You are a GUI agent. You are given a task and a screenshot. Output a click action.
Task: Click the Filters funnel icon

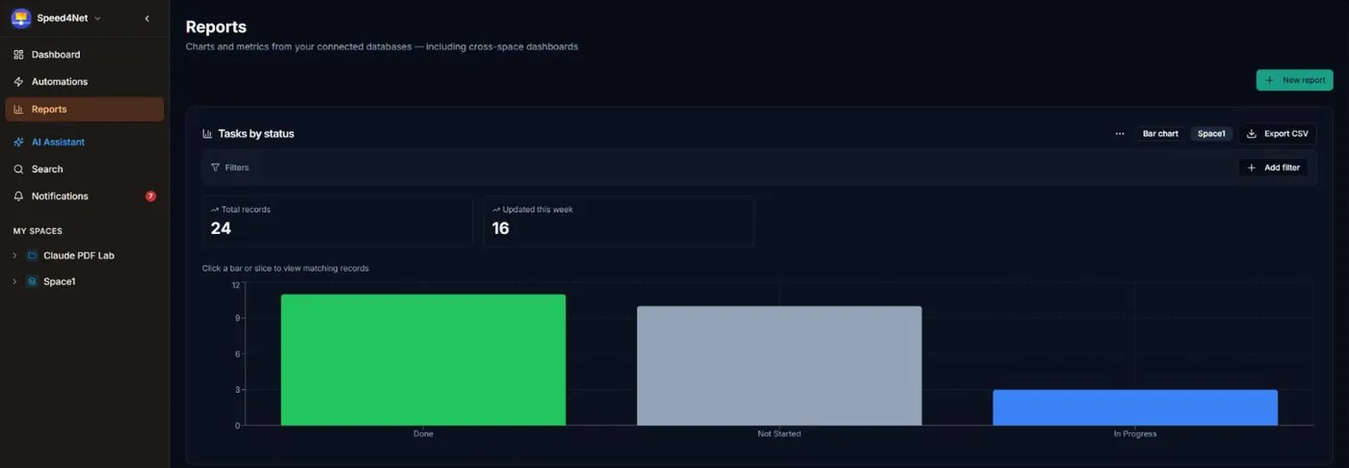click(215, 168)
